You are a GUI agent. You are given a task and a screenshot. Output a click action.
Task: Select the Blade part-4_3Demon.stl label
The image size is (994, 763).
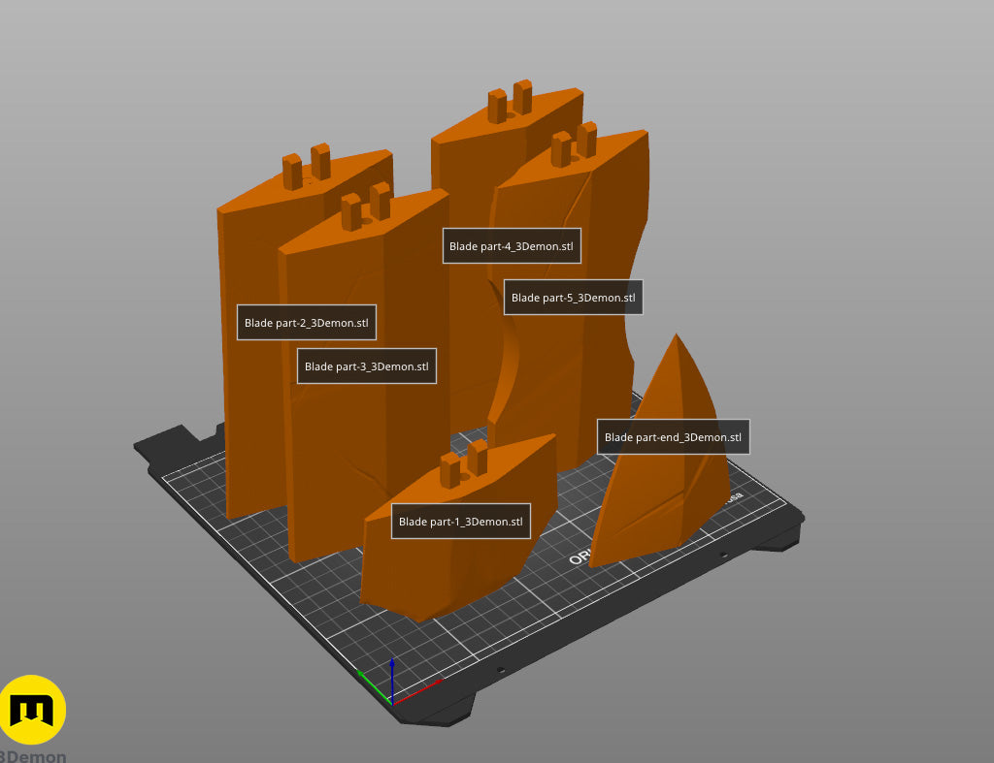coord(512,245)
